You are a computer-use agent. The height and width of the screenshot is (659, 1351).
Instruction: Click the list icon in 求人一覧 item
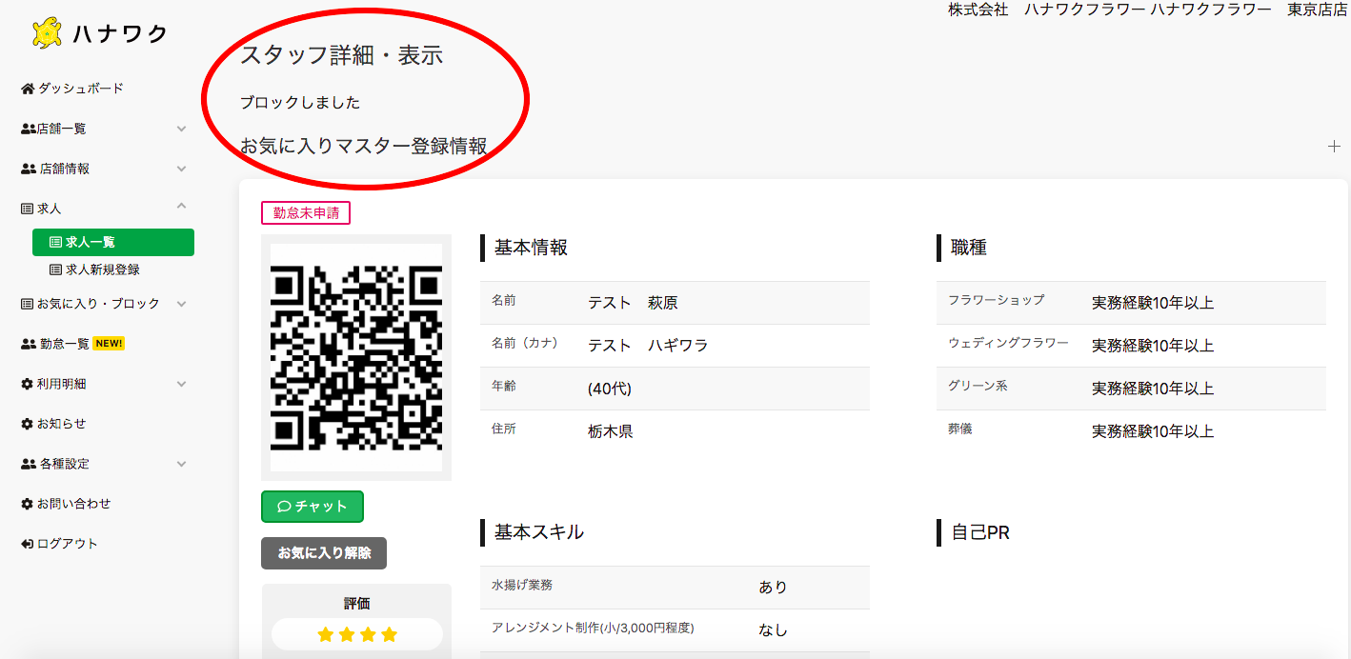[x=55, y=243]
